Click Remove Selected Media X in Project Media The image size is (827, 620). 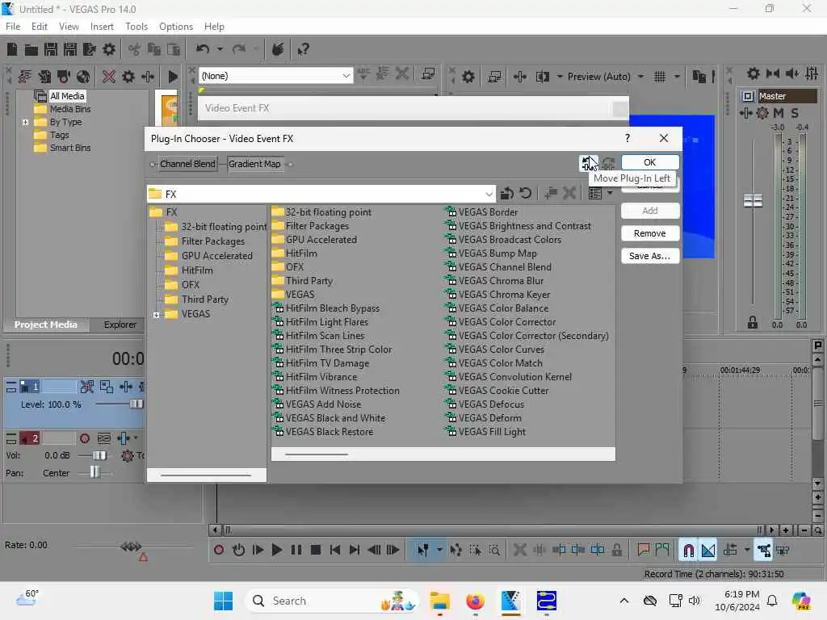[x=109, y=77]
